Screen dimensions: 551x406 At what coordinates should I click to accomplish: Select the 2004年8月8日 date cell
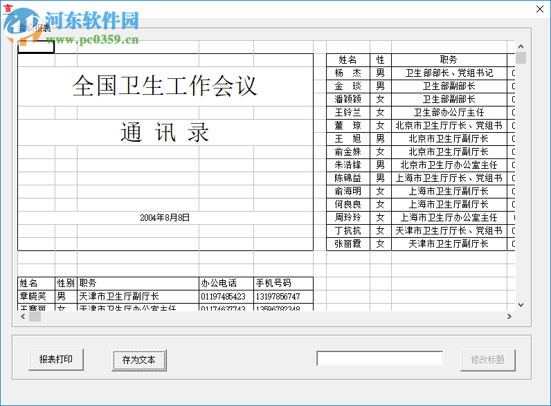(165, 218)
